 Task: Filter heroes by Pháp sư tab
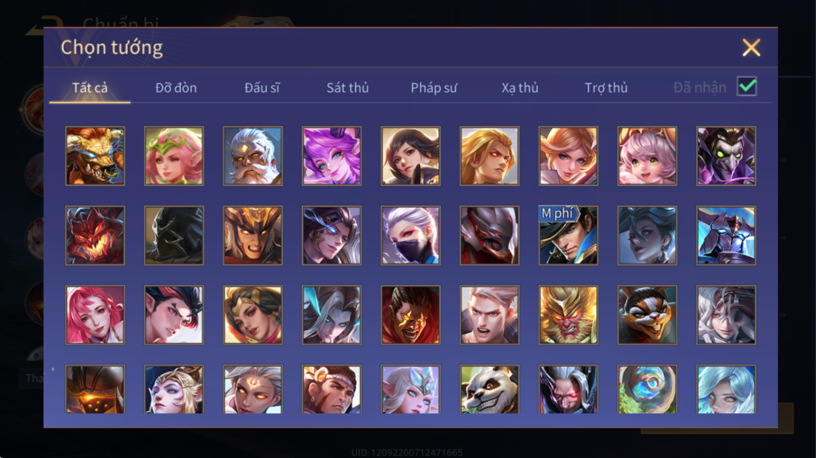click(x=434, y=87)
